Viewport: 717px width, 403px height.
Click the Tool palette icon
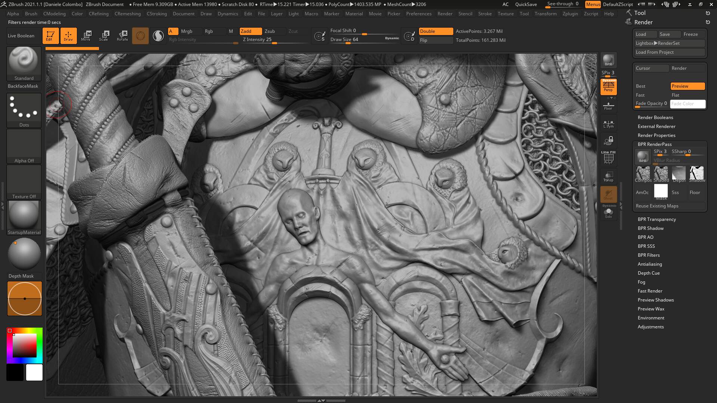(629, 13)
